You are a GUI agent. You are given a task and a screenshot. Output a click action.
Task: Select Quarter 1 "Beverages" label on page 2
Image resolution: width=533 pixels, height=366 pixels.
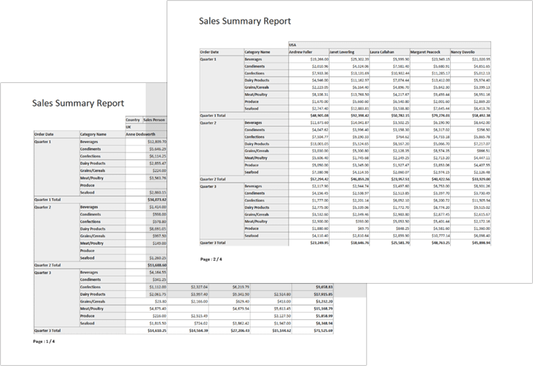pyautogui.click(x=253, y=59)
